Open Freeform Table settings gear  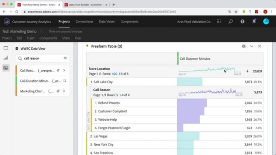pyautogui.click(x=244, y=46)
